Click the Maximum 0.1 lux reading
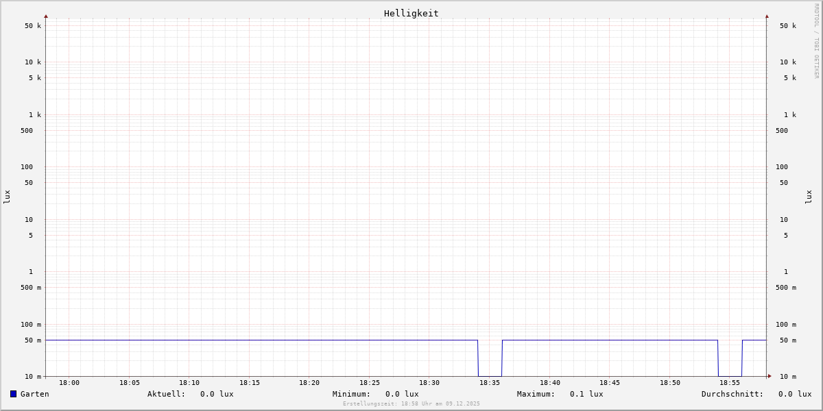 (586, 394)
